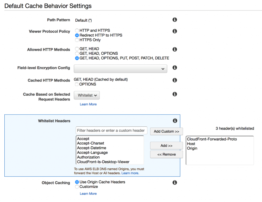Click the Allowed HTTP Methods info icon
The height and width of the screenshot is (202, 262).
175,49
